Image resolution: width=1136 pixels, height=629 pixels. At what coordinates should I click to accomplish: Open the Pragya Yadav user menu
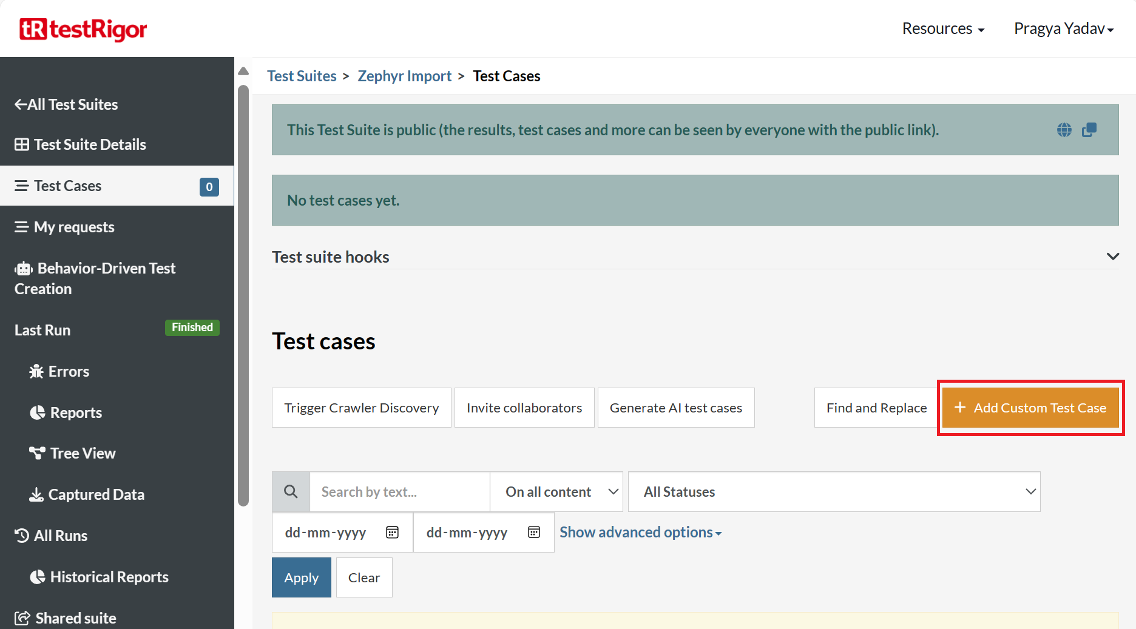[1063, 29]
